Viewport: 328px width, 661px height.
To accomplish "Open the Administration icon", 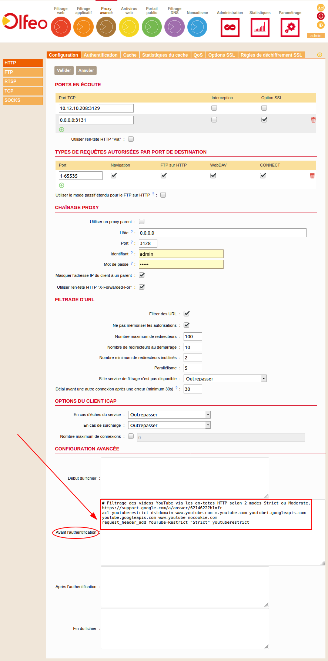I will tap(230, 27).
